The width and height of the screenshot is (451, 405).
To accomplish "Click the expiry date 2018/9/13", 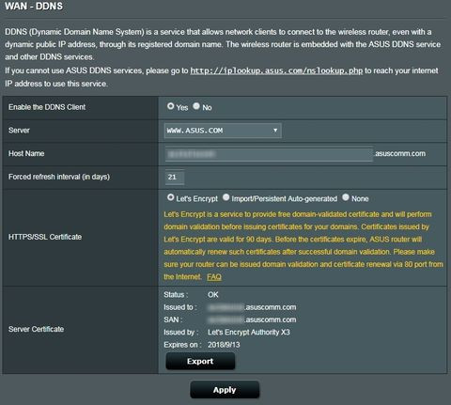I will [224, 345].
